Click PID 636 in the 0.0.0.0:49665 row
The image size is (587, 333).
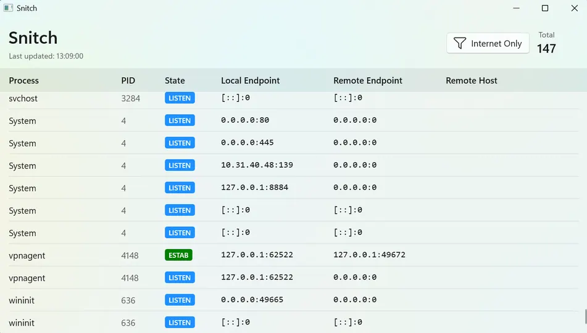(x=128, y=300)
